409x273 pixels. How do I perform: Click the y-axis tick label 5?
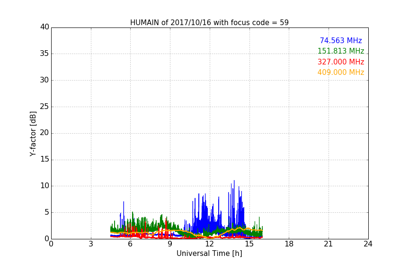click(x=47, y=212)
